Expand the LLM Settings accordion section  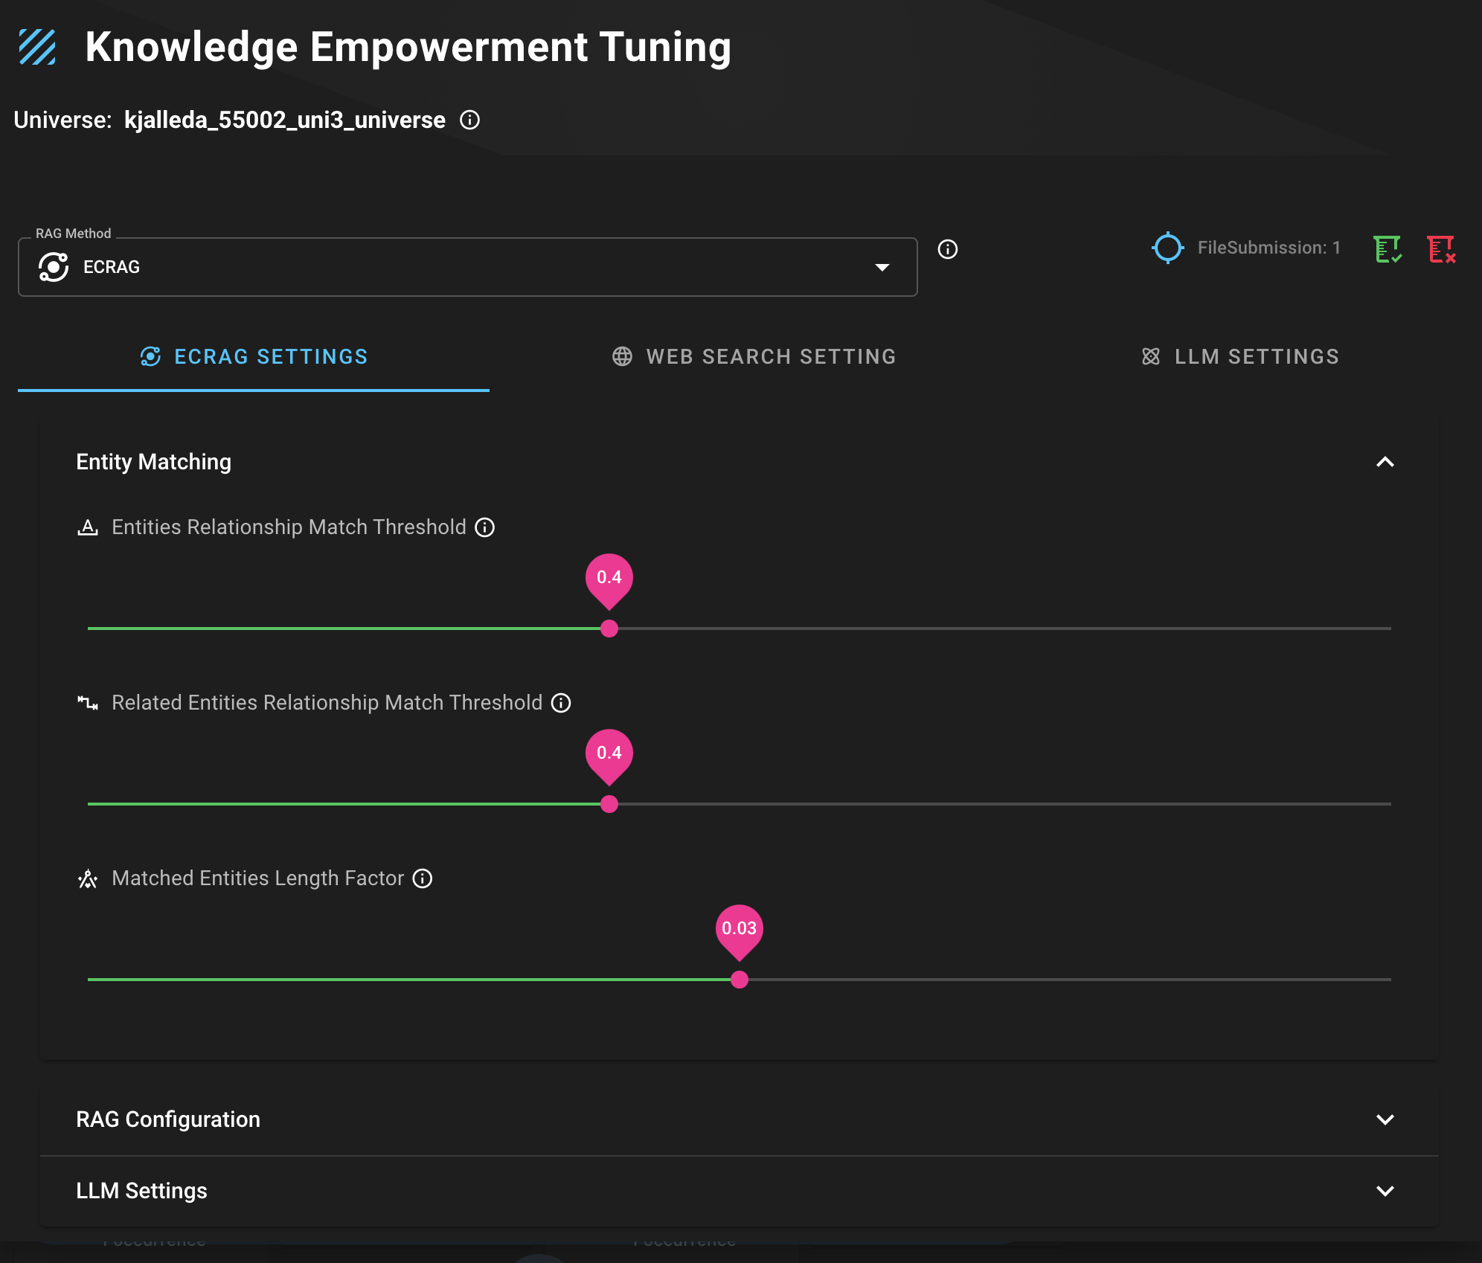point(1385,1191)
